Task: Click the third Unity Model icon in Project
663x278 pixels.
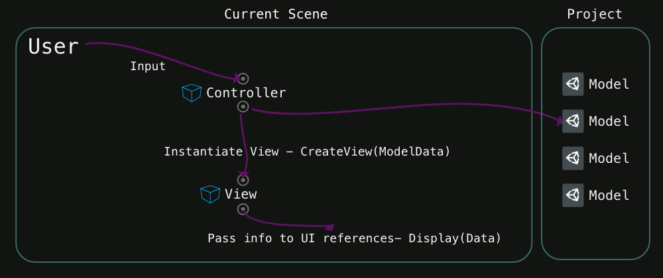Action: click(x=573, y=158)
